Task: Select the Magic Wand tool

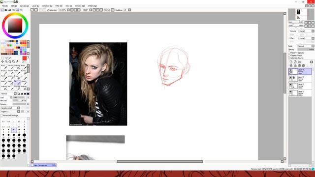Action: [10, 58]
